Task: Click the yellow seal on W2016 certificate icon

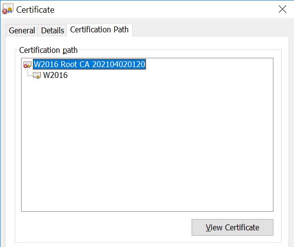Action: pyautogui.click(x=38, y=77)
